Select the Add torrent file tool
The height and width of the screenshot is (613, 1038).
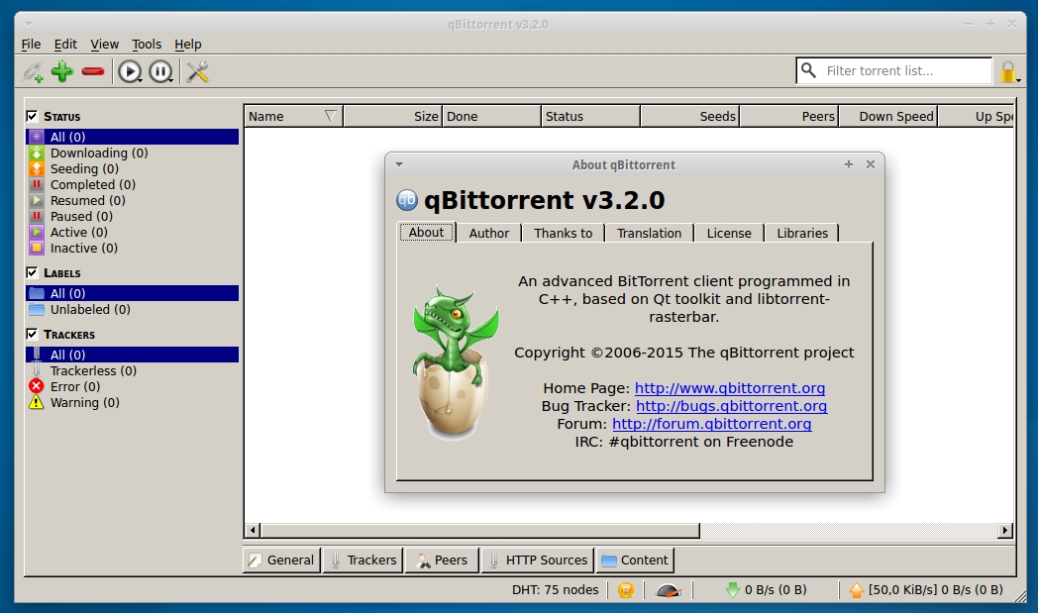point(62,71)
